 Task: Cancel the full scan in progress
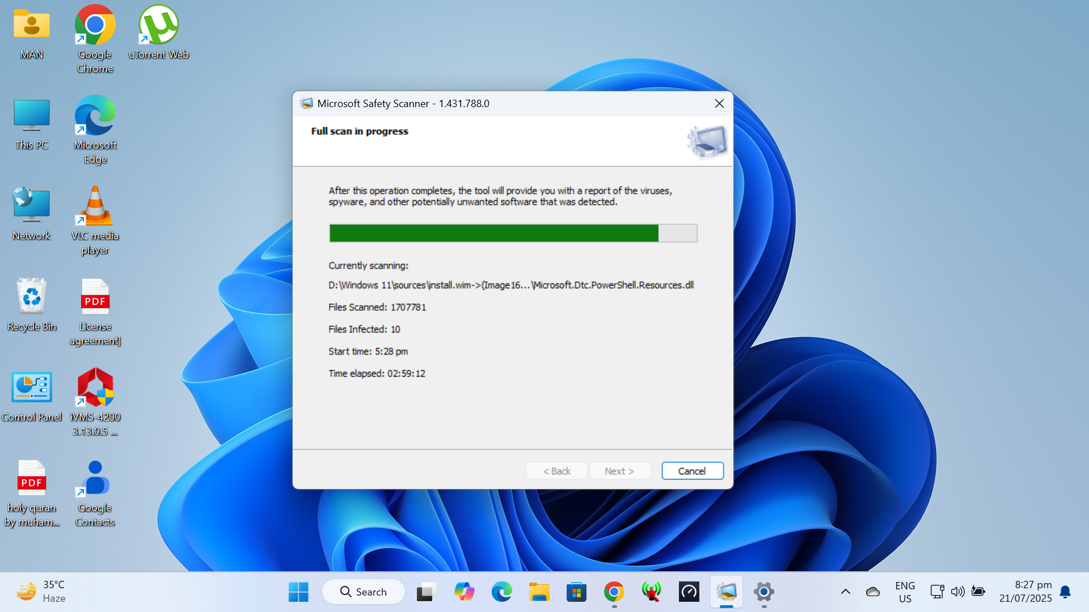tap(692, 471)
